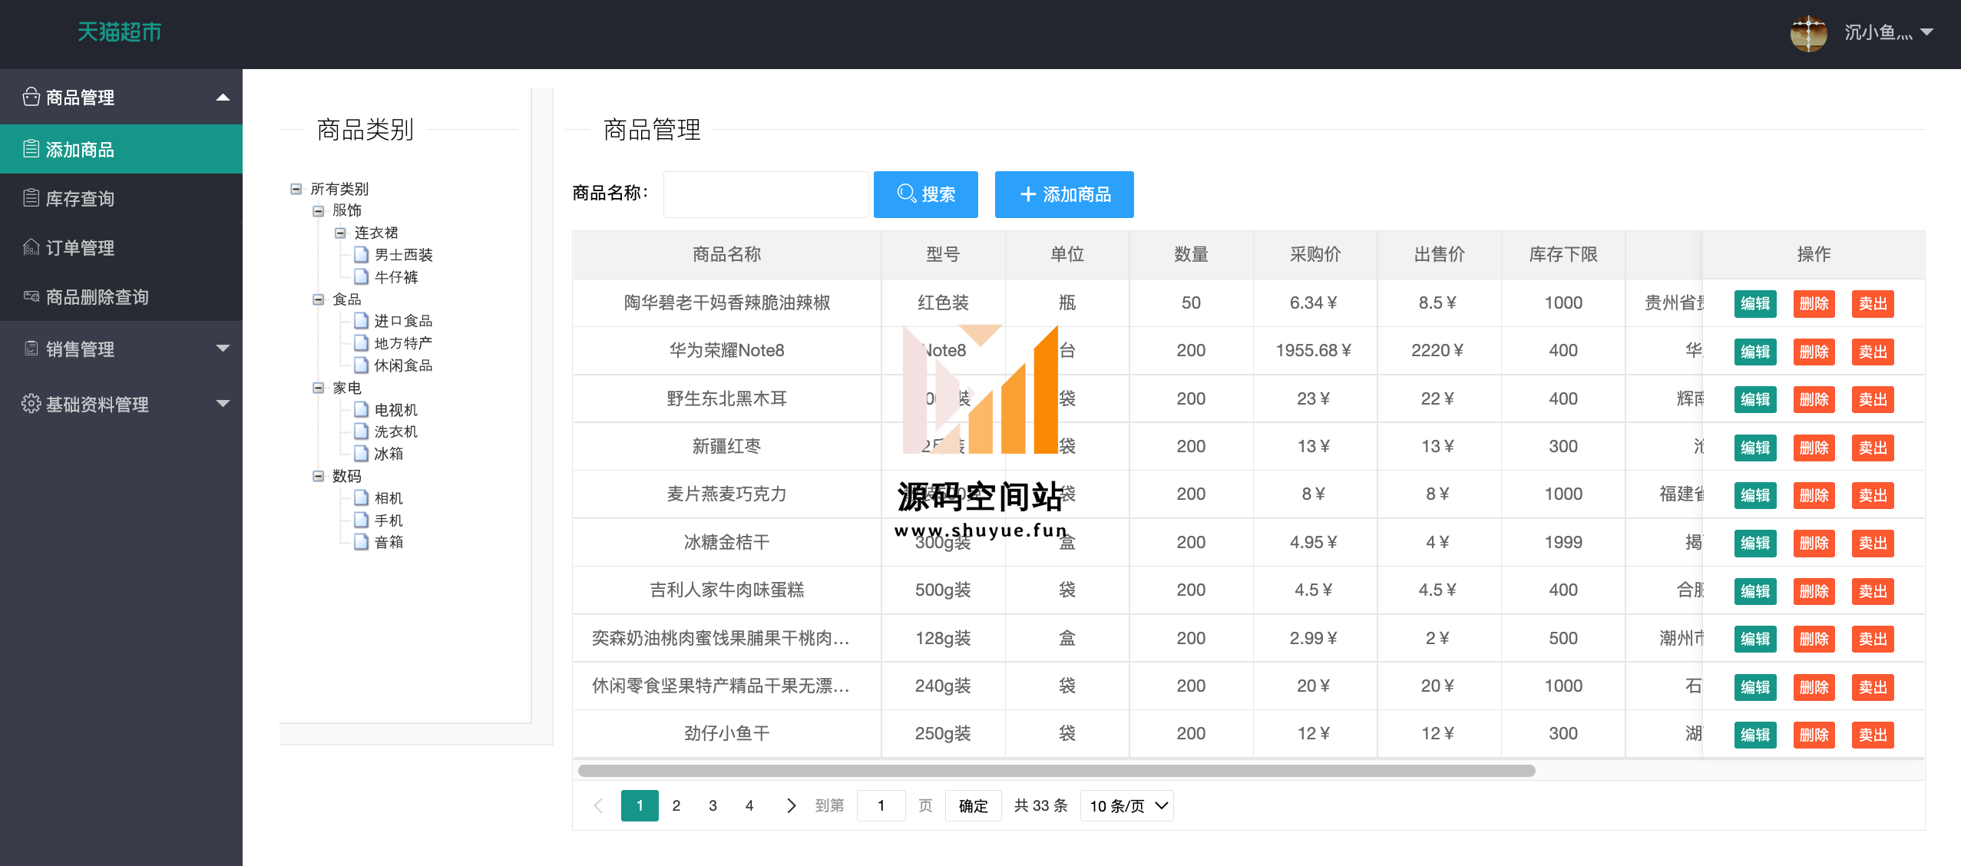Click the file icon next to 男士西装
The image size is (1961, 866).
click(361, 254)
